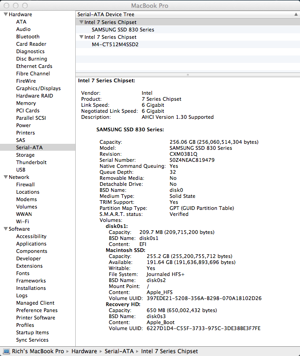This screenshot has width=300, height=356.
Task: Select ATA in the sidebar
Action: pyautogui.click(x=21, y=22)
